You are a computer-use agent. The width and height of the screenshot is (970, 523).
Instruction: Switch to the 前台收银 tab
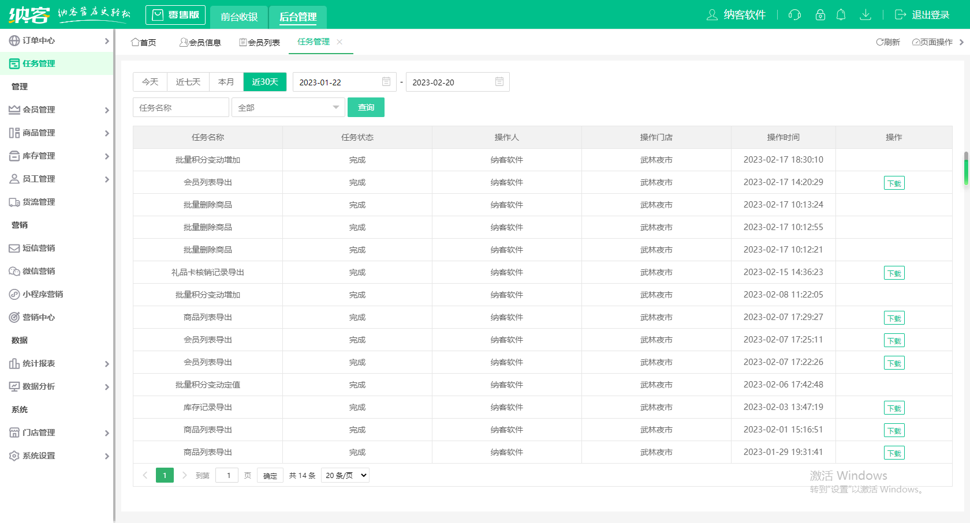coord(239,17)
